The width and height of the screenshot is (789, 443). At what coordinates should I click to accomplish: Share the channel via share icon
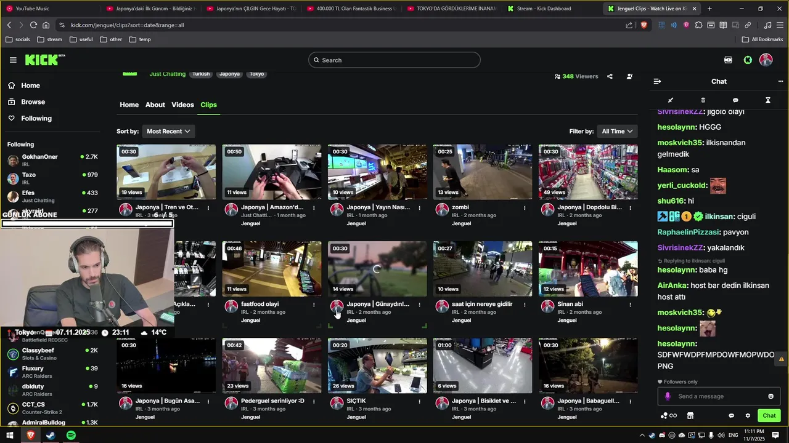pyautogui.click(x=610, y=76)
